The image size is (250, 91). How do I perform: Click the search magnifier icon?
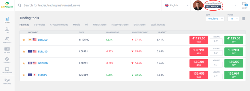(19, 5)
